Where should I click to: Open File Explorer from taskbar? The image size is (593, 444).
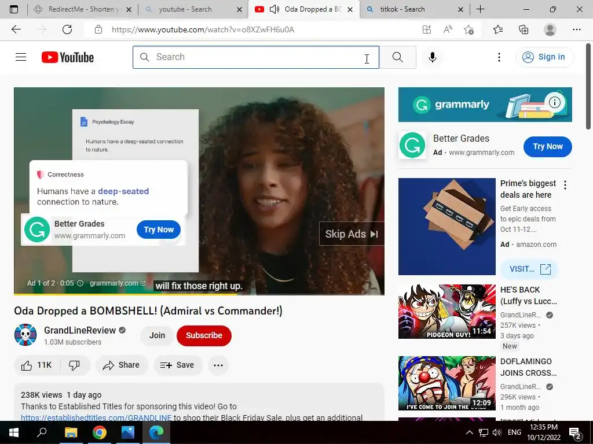[71, 432]
